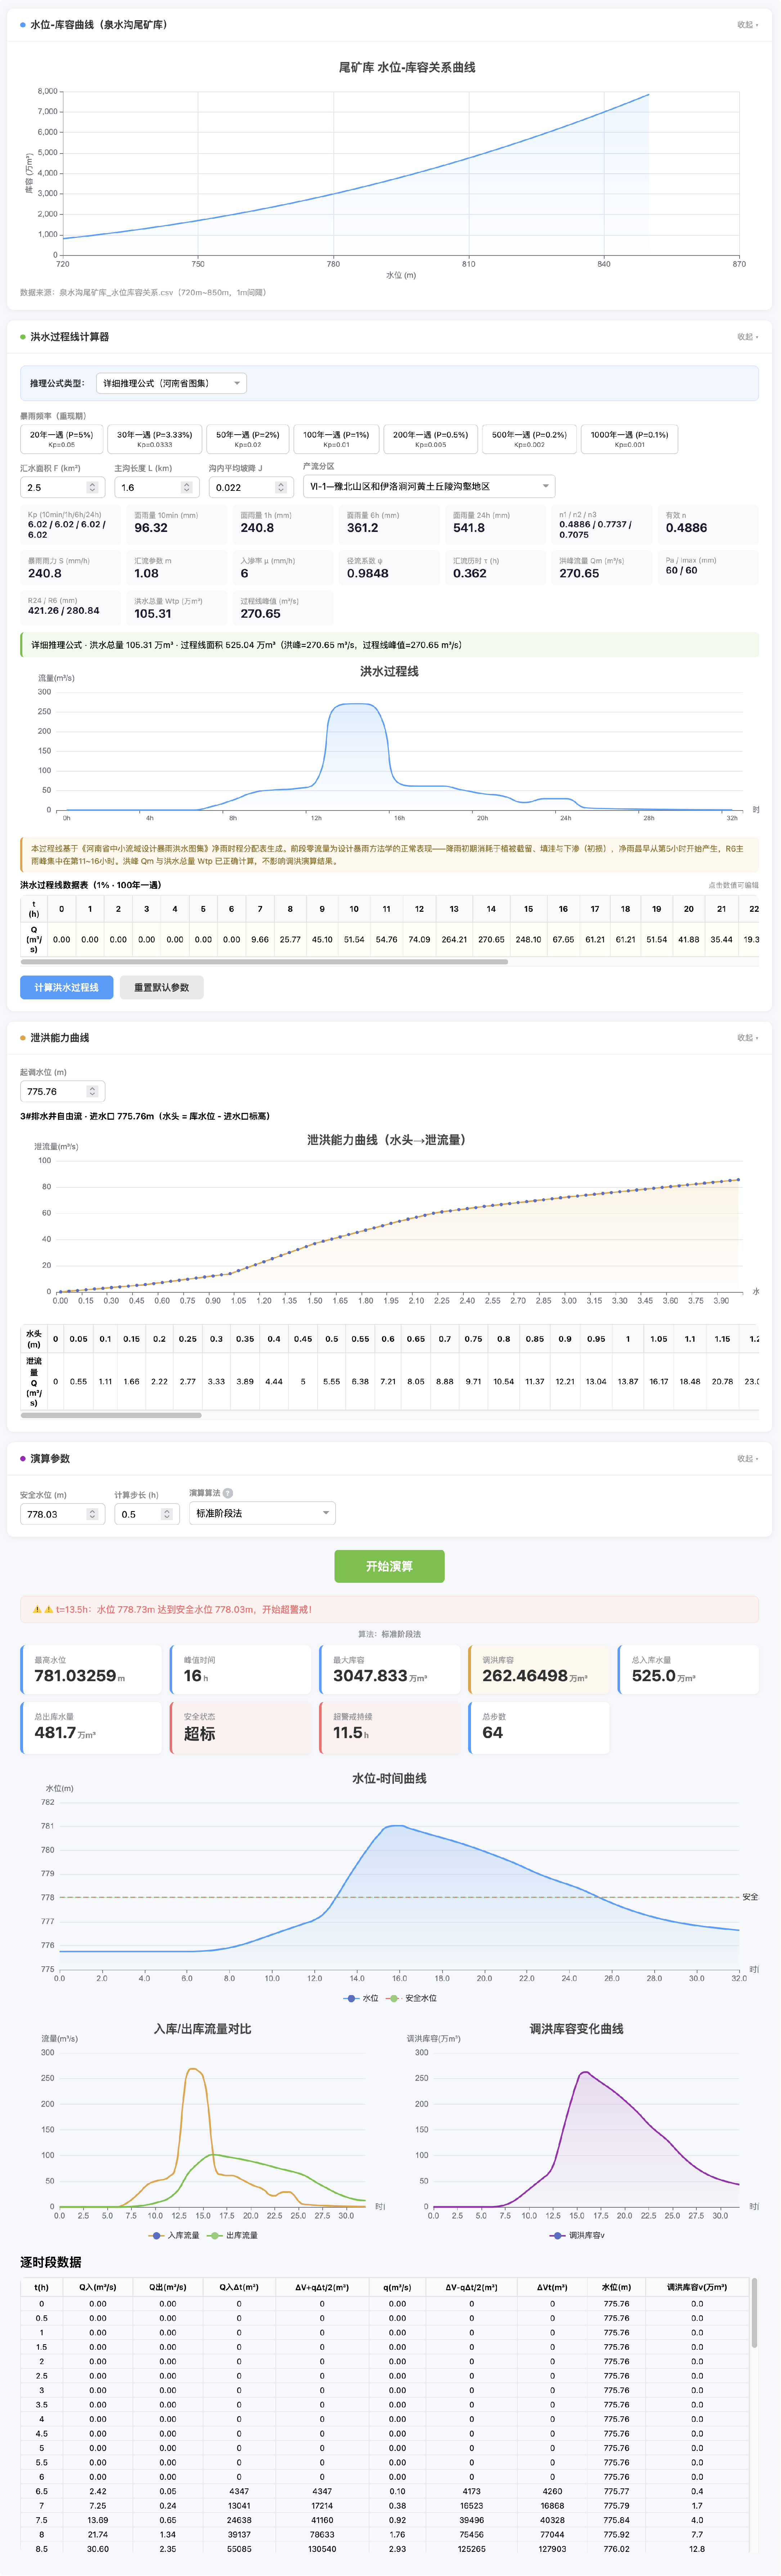Collapse the 演算参数 section via 收起
The height and width of the screenshot is (2576, 781).
747,1459
